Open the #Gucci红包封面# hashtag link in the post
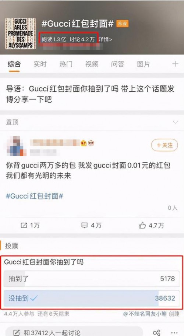184x336 pixels. pos(35,196)
